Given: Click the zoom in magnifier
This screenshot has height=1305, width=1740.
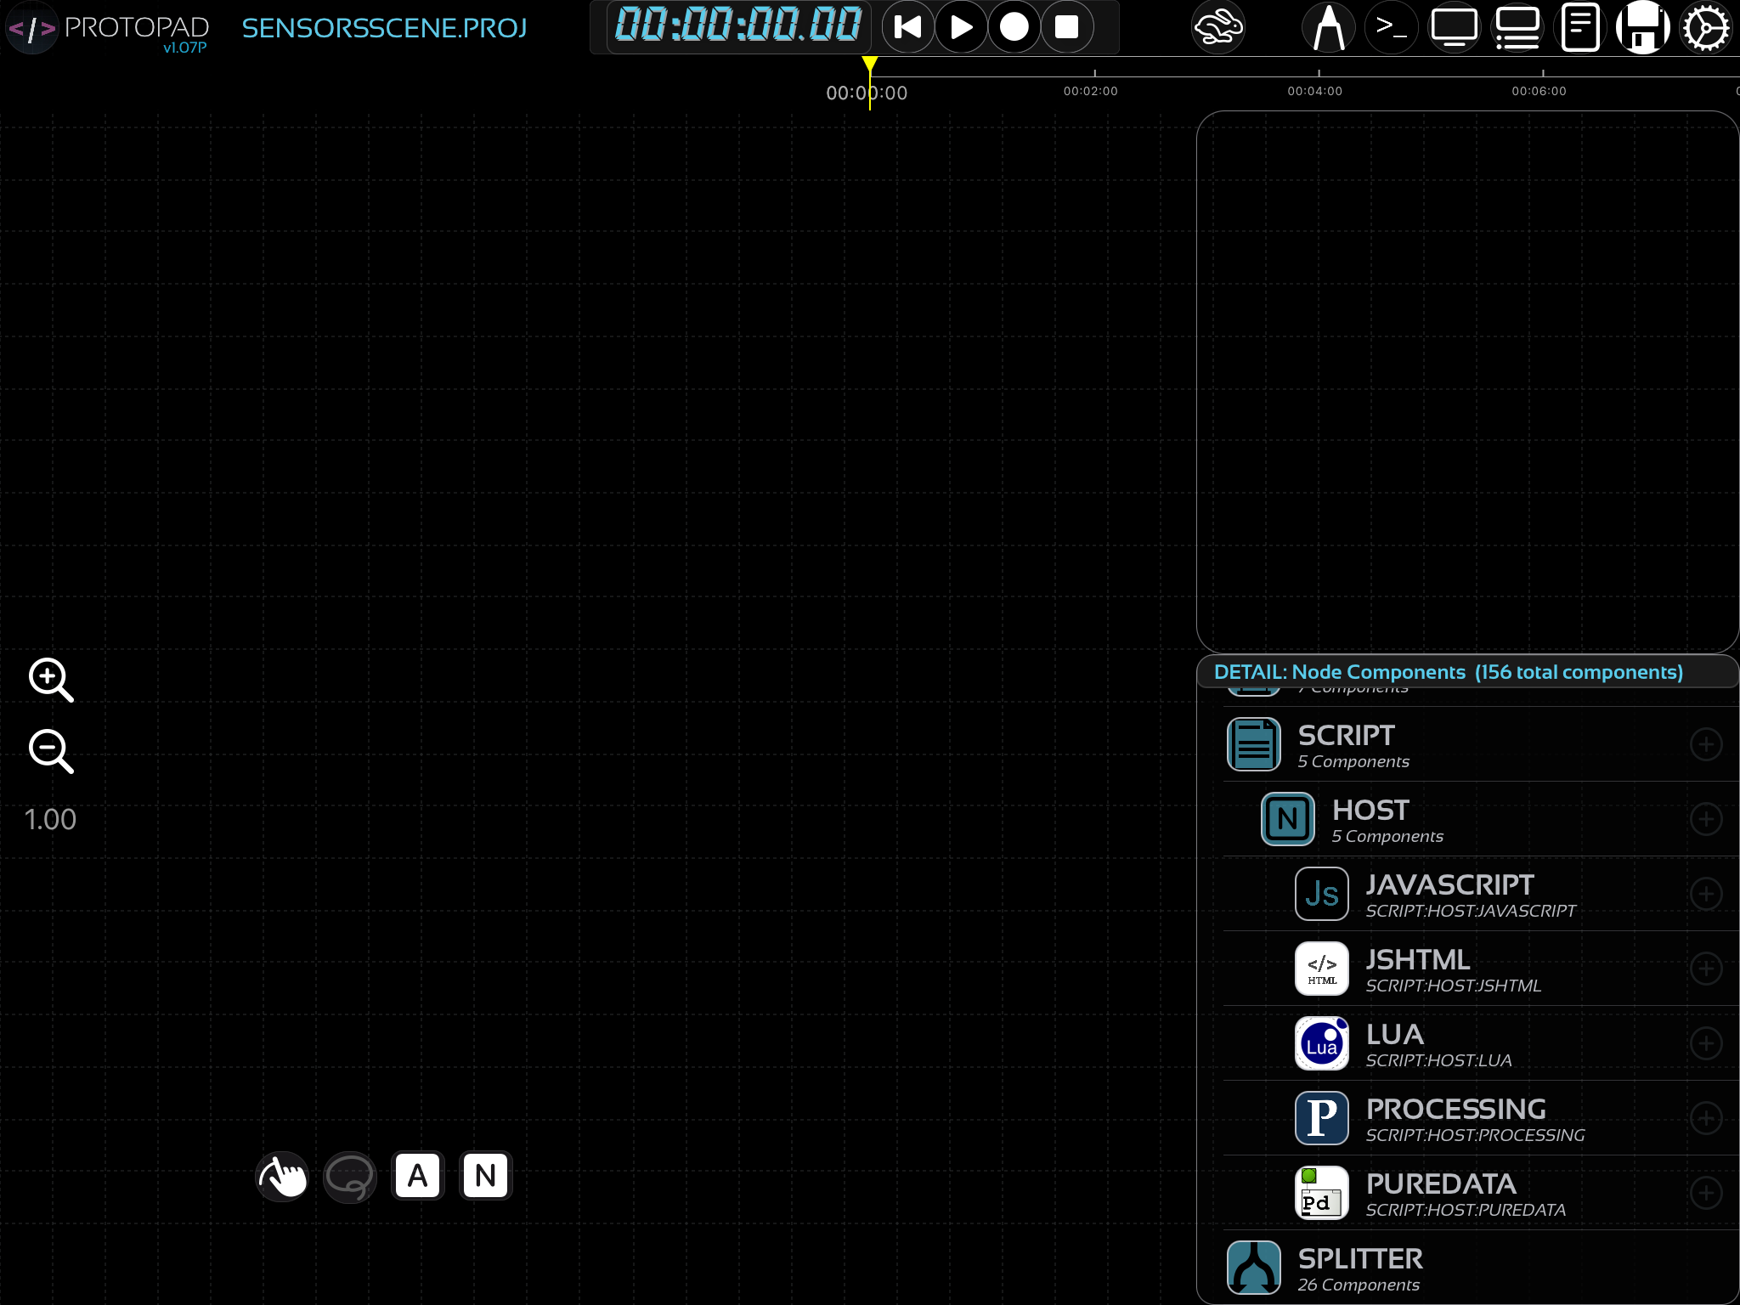Looking at the screenshot, I should [51, 680].
